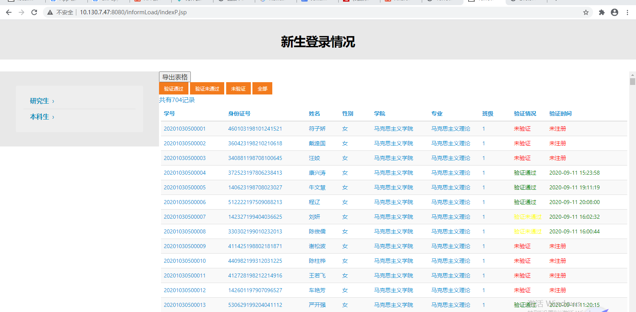Viewport: 636px width, 312px height.
Task: Open Chrome three-dot menu
Action: click(x=627, y=12)
